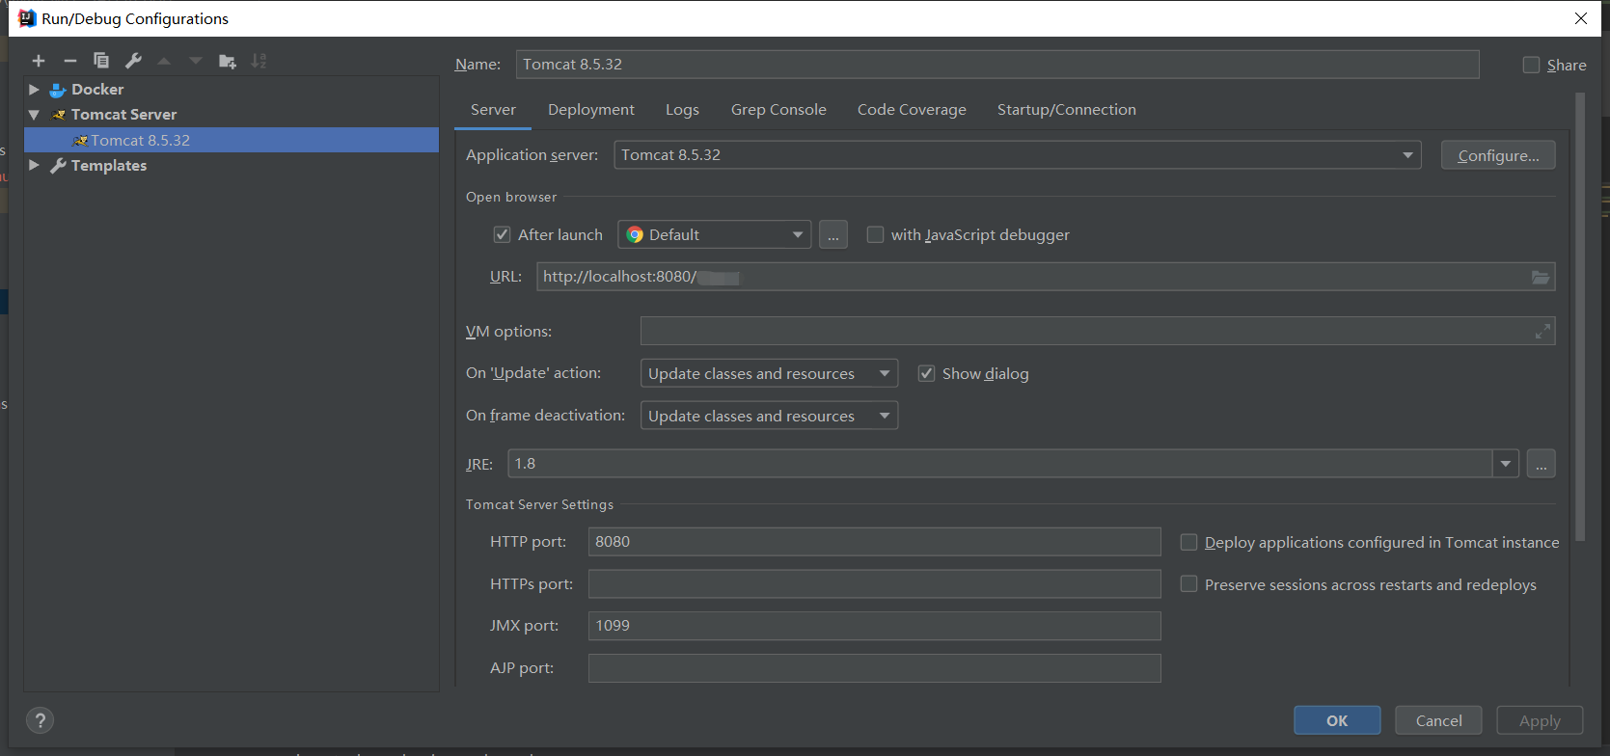Click the JMX port field
The width and height of the screenshot is (1610, 756).
[874, 626]
